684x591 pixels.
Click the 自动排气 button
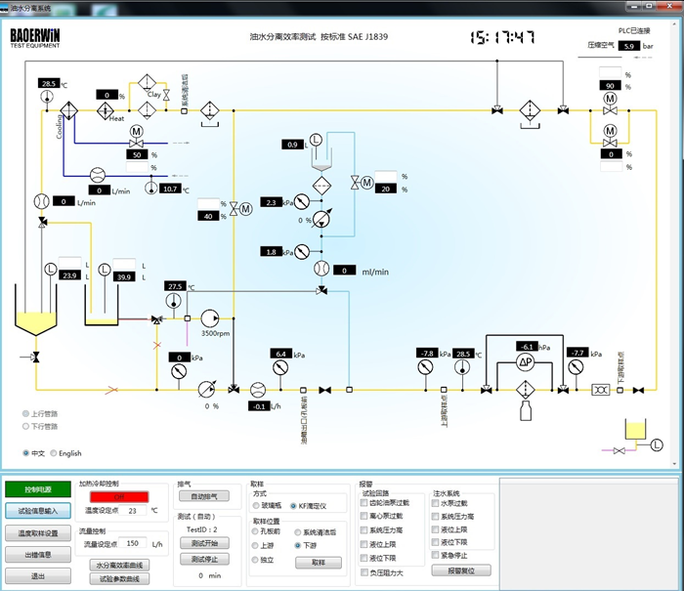204,496
